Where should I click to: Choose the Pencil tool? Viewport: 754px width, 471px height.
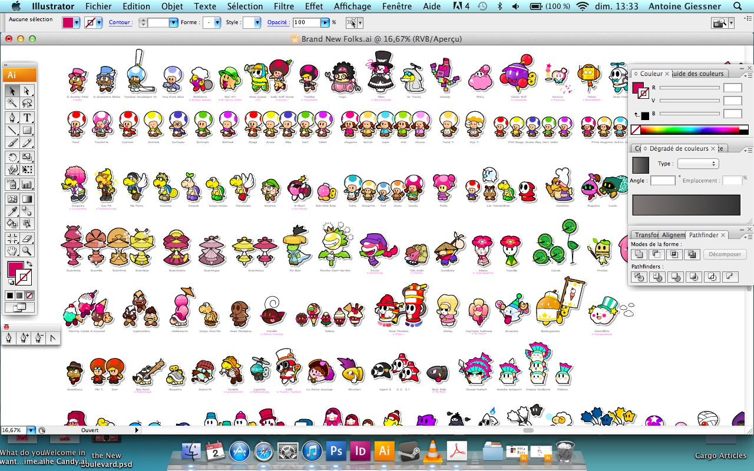tap(27, 143)
